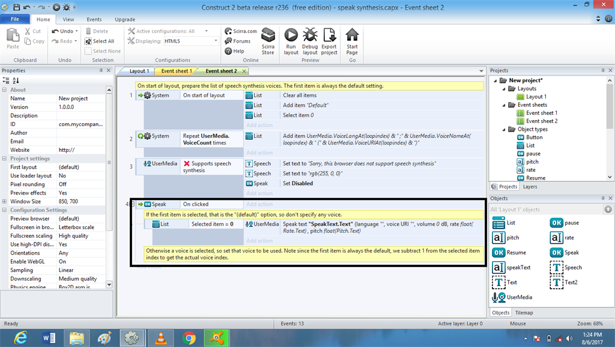The image size is (615, 347).
Task: Select Event sheet 1 in Projects tree
Action: click(x=538, y=113)
